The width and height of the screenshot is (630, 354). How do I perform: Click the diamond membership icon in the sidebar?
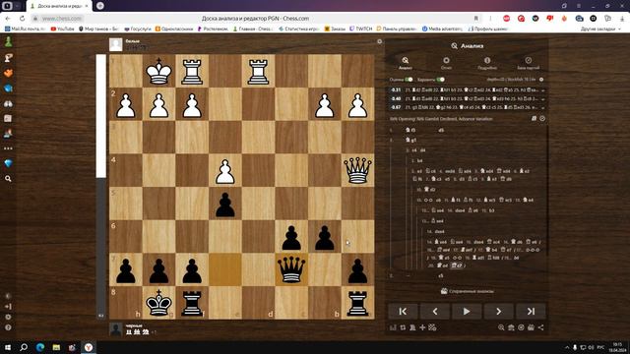click(x=8, y=163)
